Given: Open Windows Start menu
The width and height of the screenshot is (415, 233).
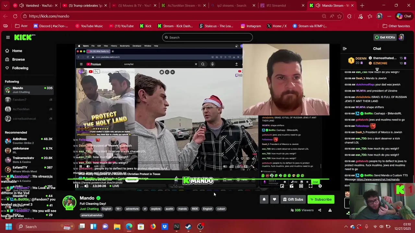Looking at the screenshot, I should pyautogui.click(x=8, y=227).
